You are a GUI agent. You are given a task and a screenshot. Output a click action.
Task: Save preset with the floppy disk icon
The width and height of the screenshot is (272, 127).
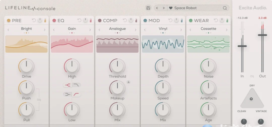click(148, 8)
